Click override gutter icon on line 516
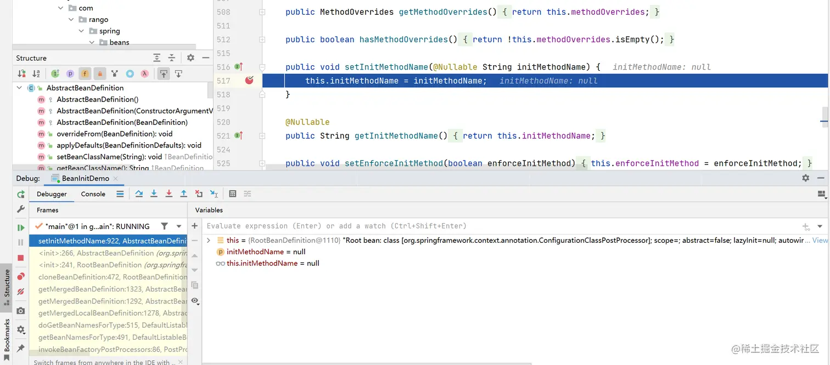 coord(239,67)
